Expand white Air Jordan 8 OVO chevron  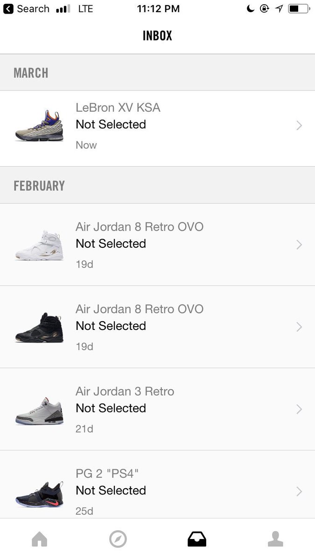tap(299, 245)
